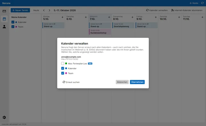Open Monday's Stand-up event

[53, 25]
